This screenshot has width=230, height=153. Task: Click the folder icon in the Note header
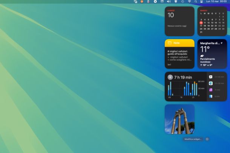click(x=170, y=43)
